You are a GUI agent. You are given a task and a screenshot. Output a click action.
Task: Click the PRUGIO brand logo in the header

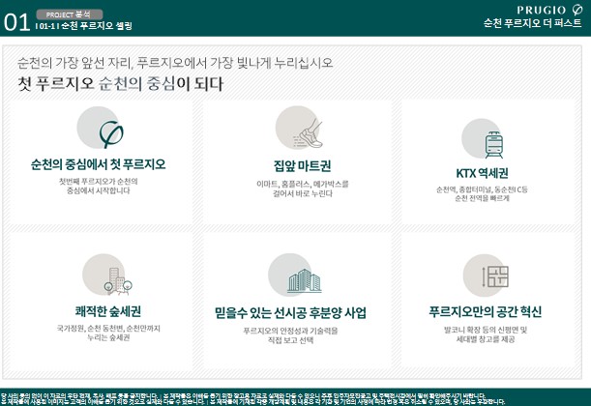(x=550, y=10)
